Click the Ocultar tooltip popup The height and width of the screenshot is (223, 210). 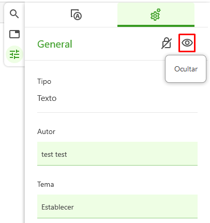point(186,69)
